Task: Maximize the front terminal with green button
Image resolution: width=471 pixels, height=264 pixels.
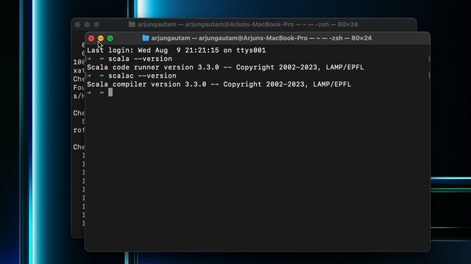Action: pos(110,38)
